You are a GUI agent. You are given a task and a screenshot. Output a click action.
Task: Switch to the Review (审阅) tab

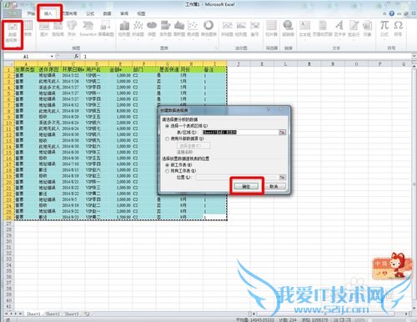[x=124, y=13]
